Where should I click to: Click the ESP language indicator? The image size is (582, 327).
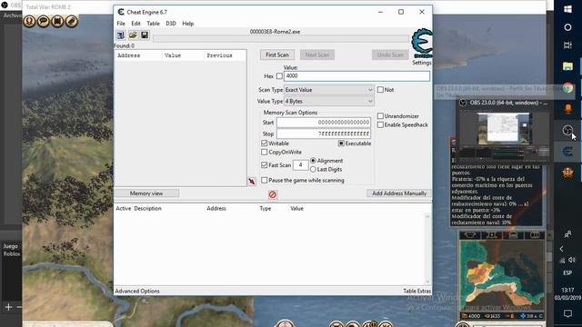point(567,272)
